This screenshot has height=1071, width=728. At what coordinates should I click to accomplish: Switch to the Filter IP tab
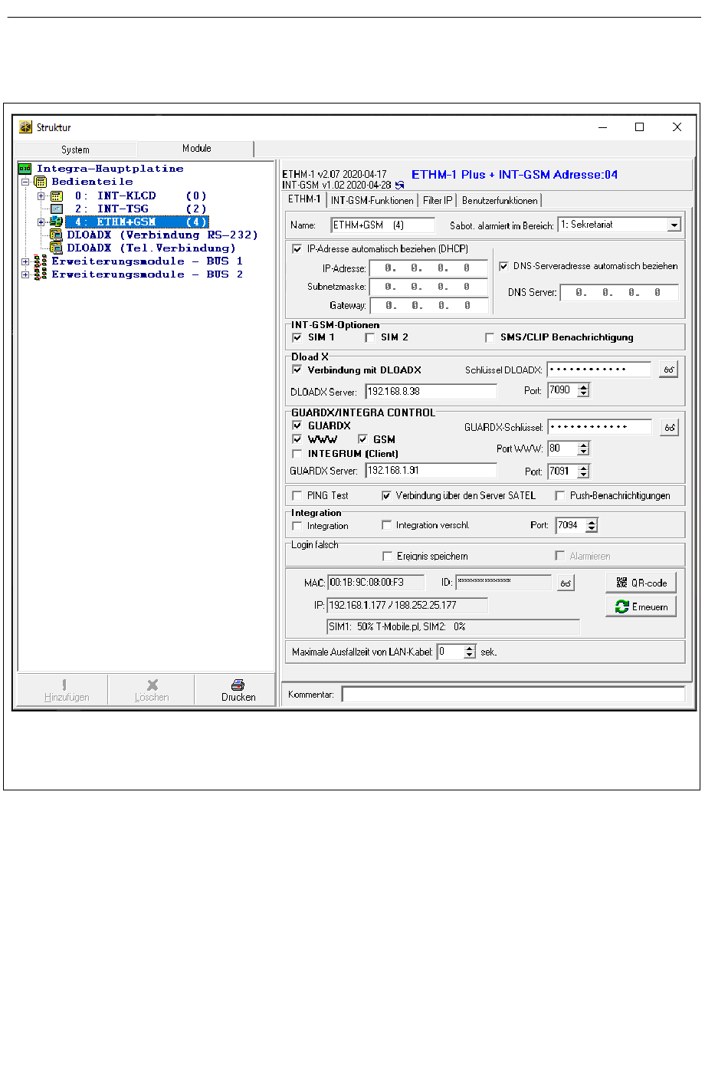(x=438, y=201)
